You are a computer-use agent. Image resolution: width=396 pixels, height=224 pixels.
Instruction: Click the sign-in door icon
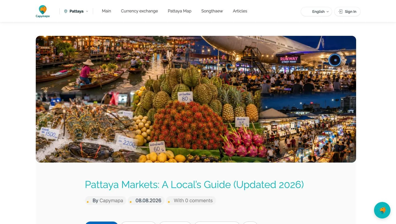pyautogui.click(x=340, y=12)
